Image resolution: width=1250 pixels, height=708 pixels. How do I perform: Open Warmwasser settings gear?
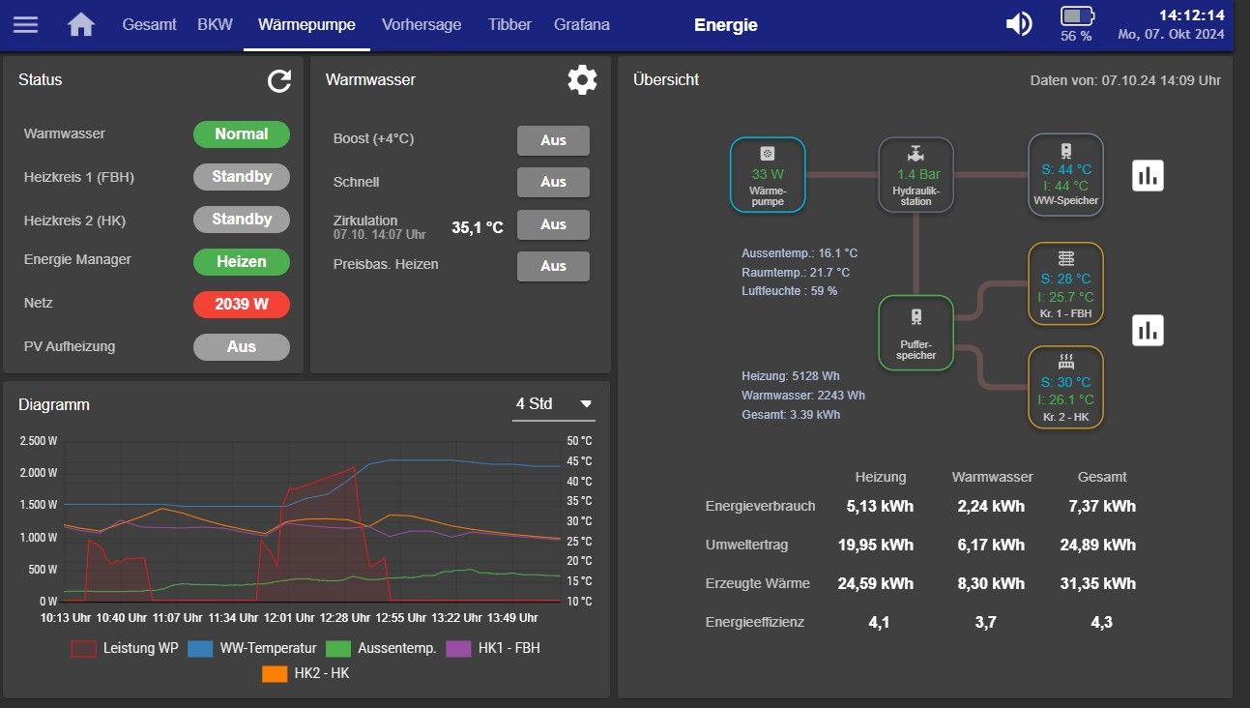click(582, 80)
